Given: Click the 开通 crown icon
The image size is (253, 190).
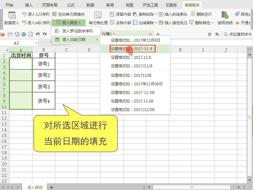Looking at the screenshot, I should (237, 23).
